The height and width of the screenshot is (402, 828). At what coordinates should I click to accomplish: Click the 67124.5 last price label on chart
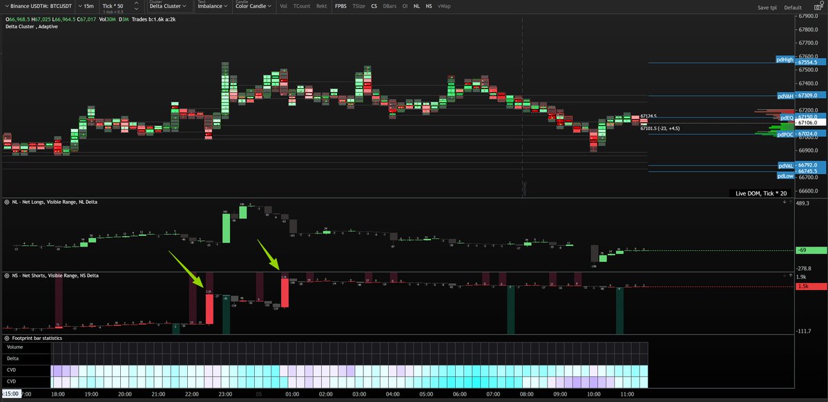648,115
